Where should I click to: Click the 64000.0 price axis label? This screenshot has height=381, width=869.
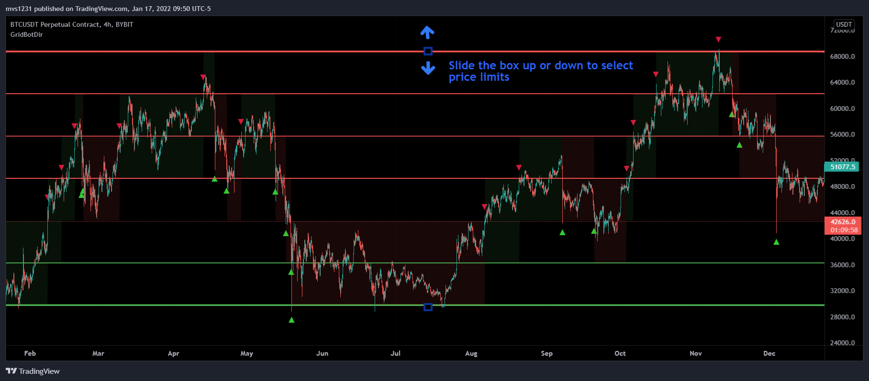[843, 82]
